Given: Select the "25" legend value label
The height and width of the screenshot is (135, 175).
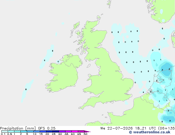Looking at the screenshot, I should [x=54, y=134].
